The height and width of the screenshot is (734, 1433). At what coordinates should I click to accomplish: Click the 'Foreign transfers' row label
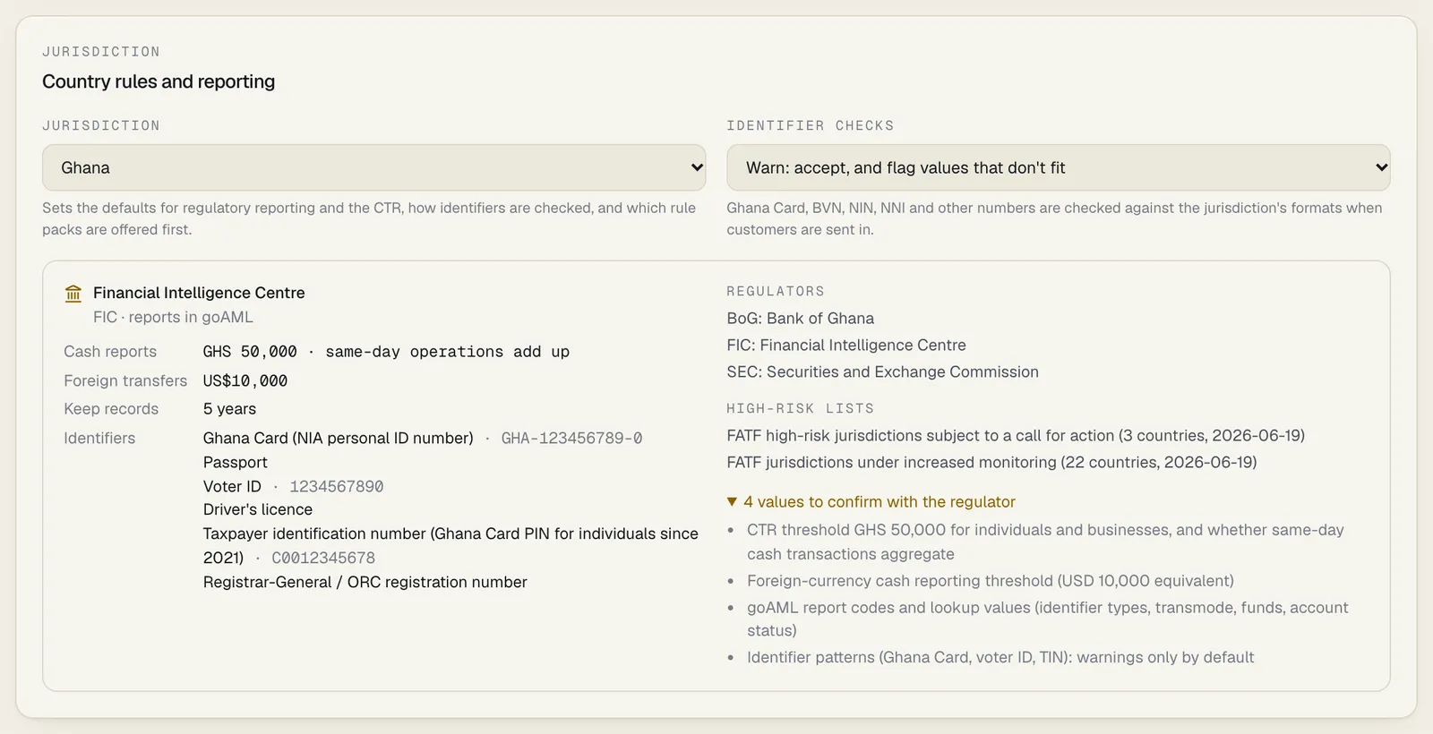tap(125, 380)
